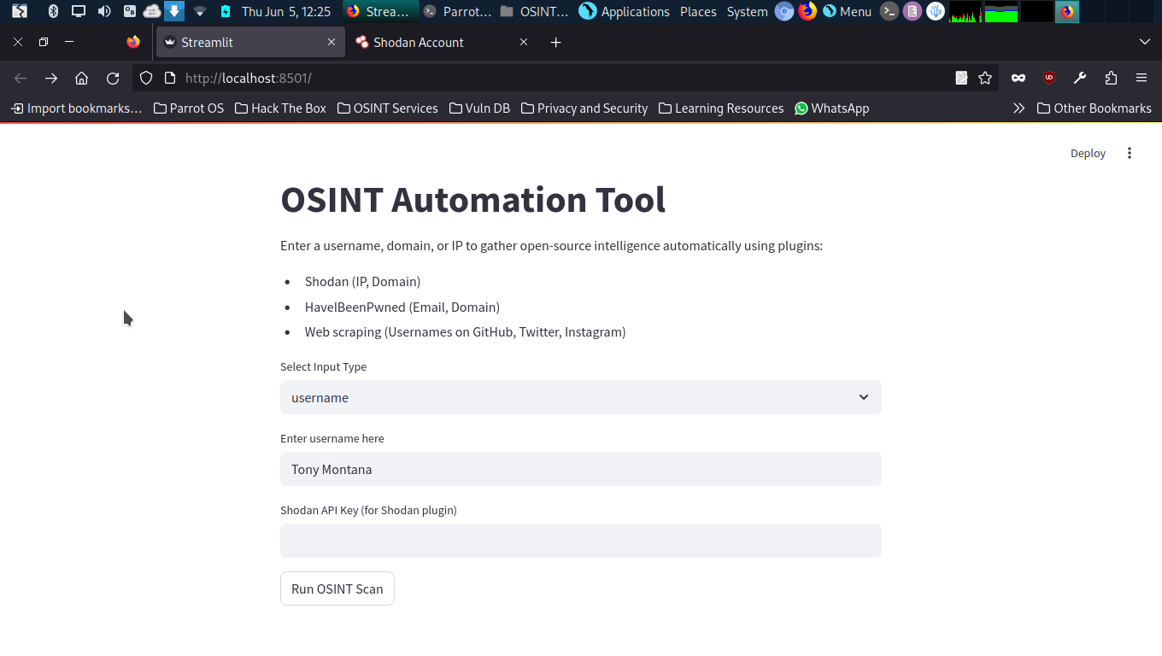Open the Vuln DB bookmark folder
Screen dimensions: 1162x656
[480, 108]
